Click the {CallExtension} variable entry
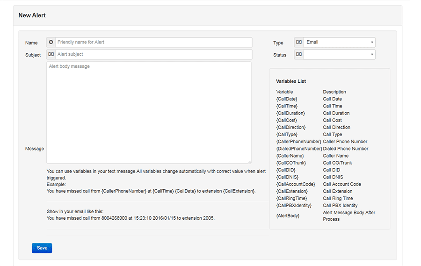 coord(292,191)
